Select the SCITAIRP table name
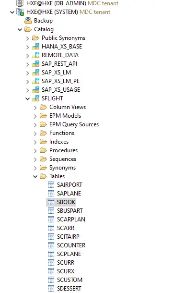The width and height of the screenshot is (173, 293). (x=68, y=237)
